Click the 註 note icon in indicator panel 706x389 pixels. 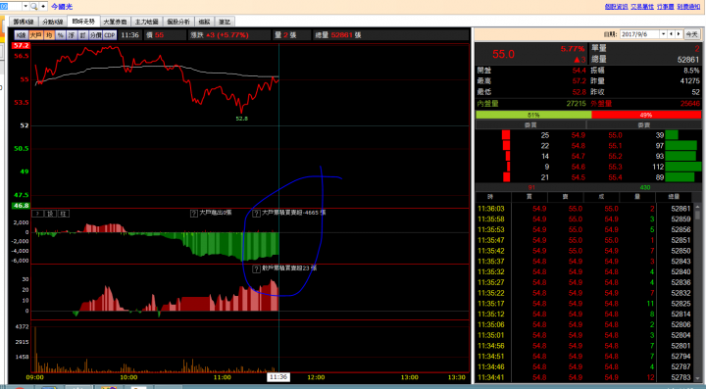pos(64,214)
